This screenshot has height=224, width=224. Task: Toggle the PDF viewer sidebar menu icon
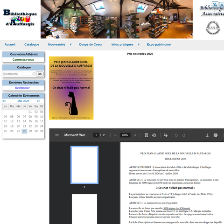(57, 135)
